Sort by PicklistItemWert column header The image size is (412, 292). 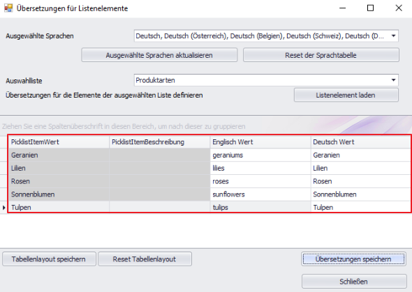click(59, 141)
